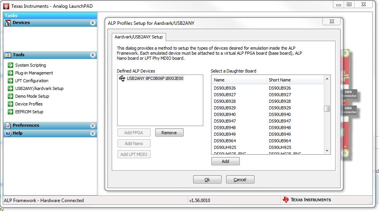This screenshot has width=379, height=211.
Task: Click the Add FPGA button
Action: pyautogui.click(x=134, y=133)
